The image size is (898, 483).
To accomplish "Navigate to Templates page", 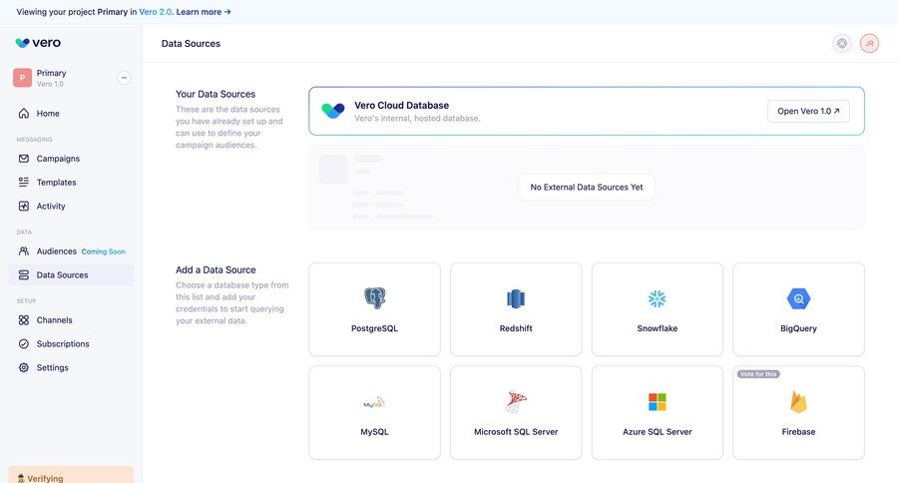I will coord(56,183).
